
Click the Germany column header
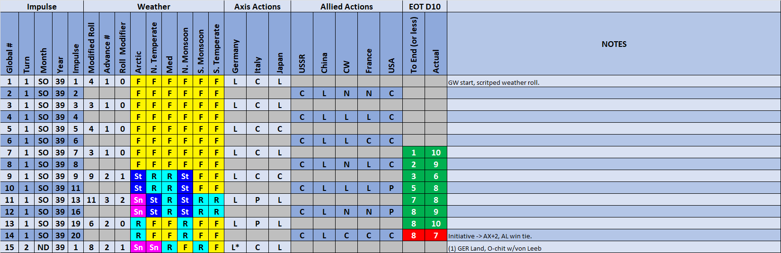[x=235, y=44]
